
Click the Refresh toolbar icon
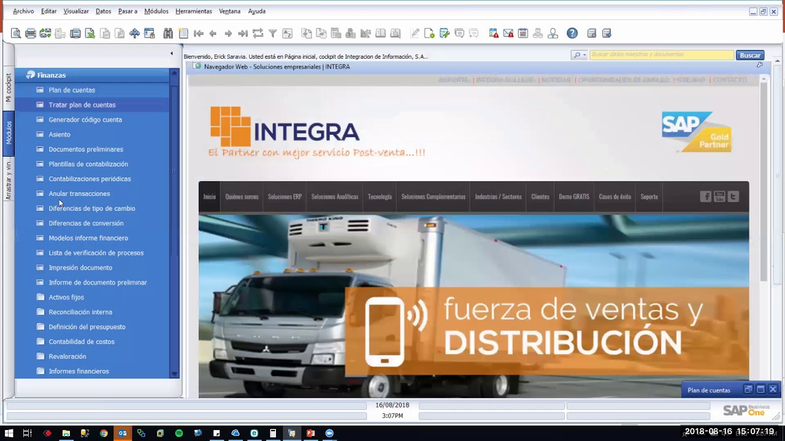click(258, 33)
